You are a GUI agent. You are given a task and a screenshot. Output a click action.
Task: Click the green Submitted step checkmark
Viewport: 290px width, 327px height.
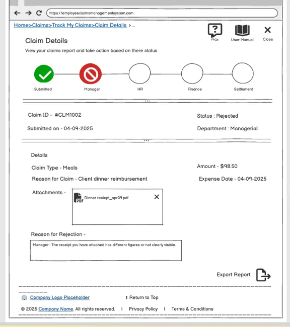point(44,74)
